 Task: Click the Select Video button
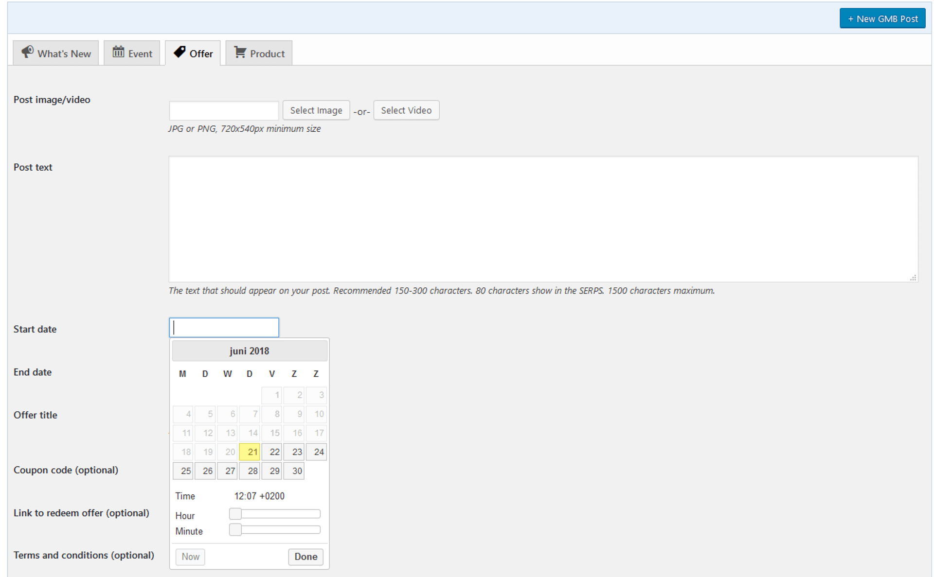[406, 110]
